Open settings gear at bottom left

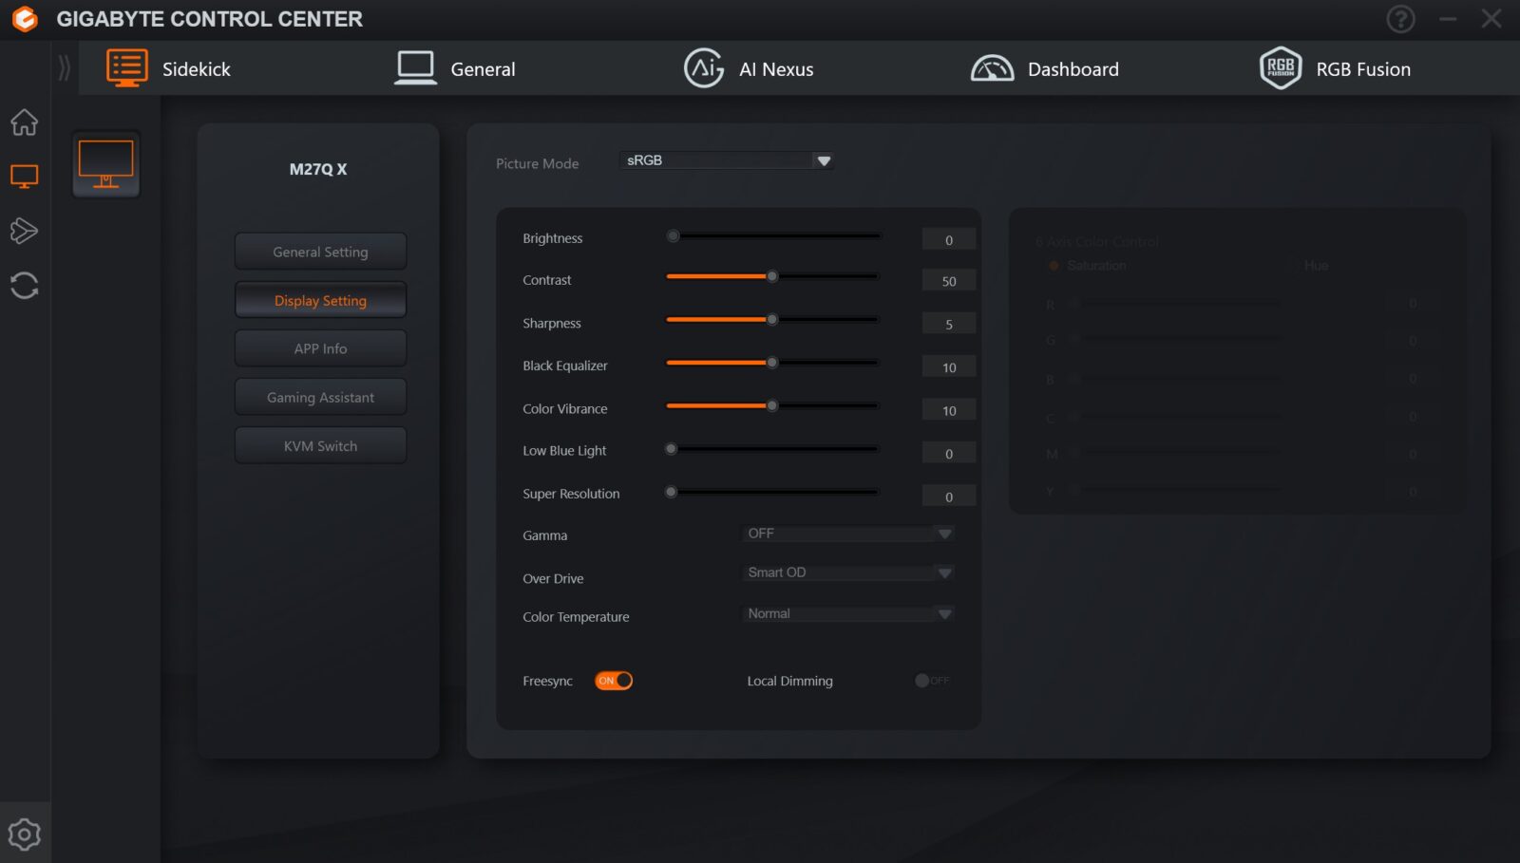point(25,835)
